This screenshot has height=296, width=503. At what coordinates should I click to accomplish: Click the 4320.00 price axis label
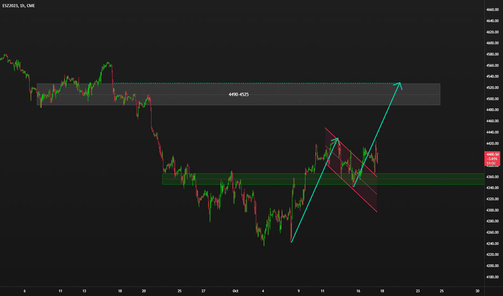(492, 199)
